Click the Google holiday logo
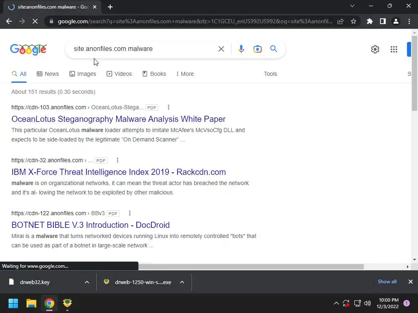Image resolution: width=418 pixels, height=313 pixels. point(29,49)
